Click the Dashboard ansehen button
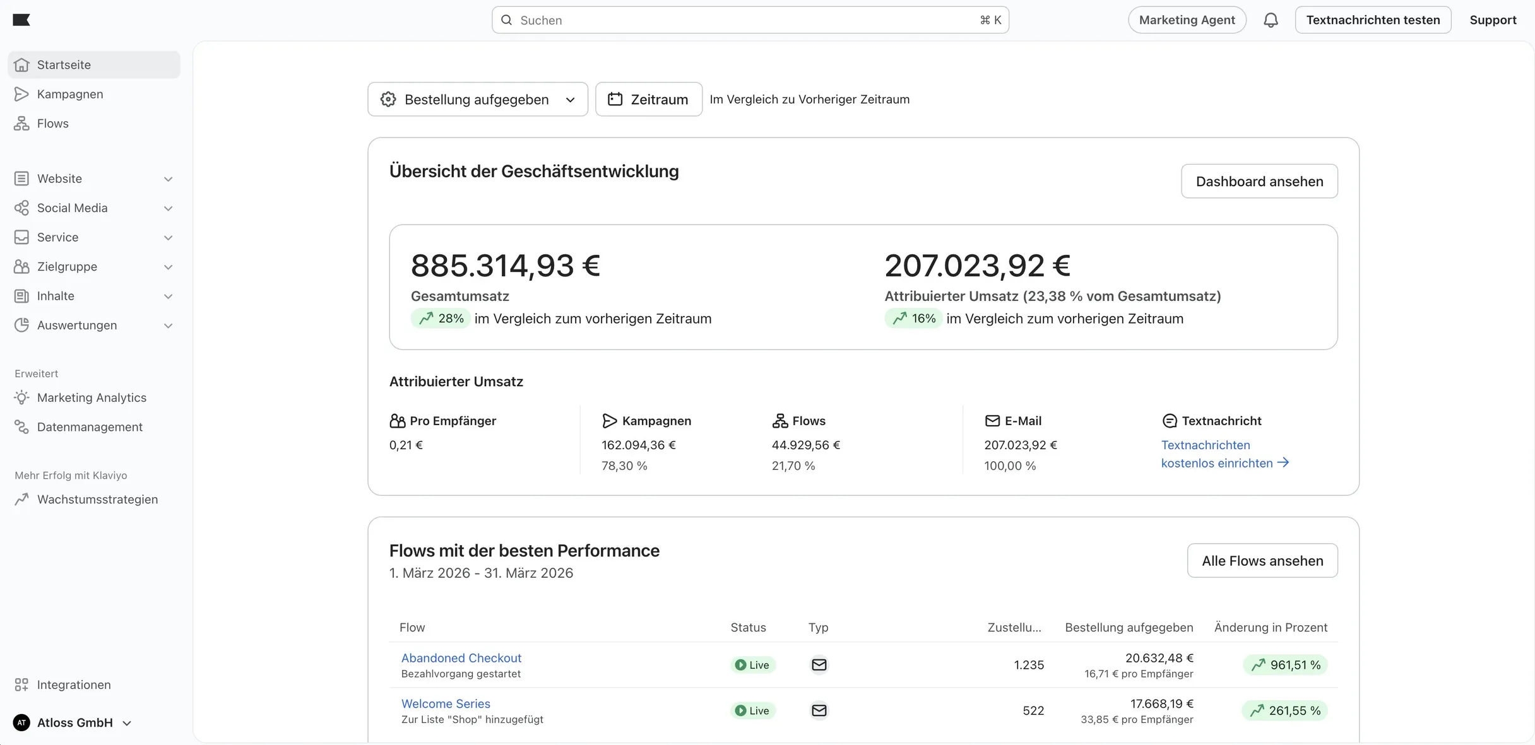 coord(1259,181)
